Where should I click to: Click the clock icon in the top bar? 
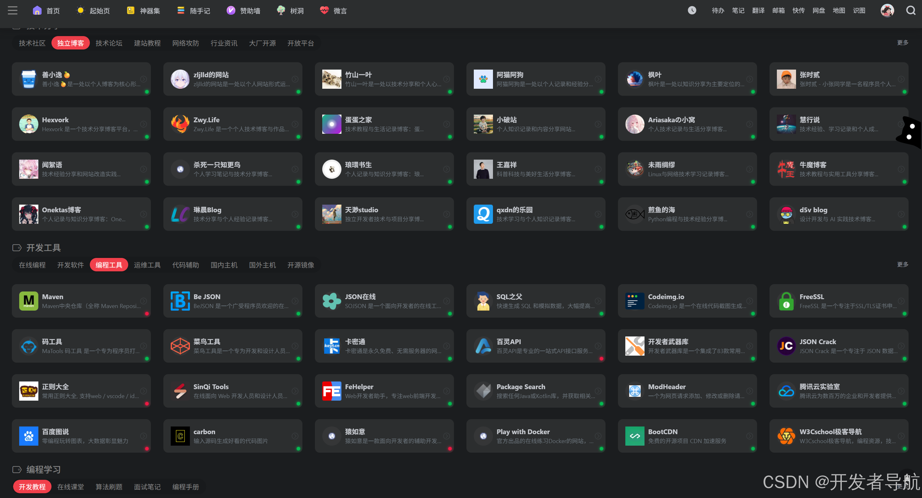tap(692, 10)
